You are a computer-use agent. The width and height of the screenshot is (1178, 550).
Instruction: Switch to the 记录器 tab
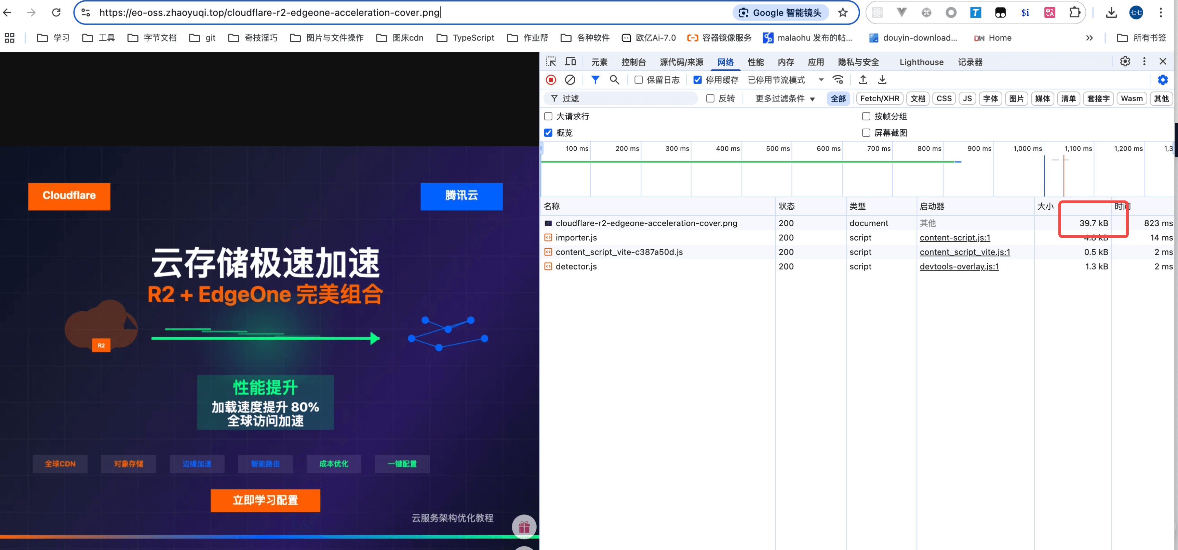point(970,62)
